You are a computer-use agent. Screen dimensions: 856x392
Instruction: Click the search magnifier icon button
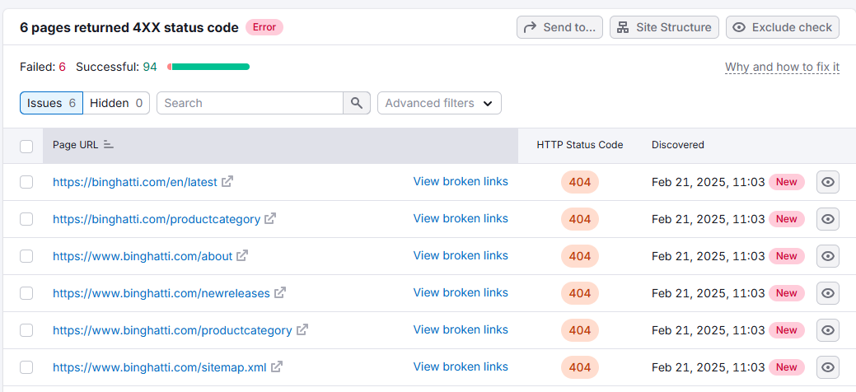coord(357,103)
